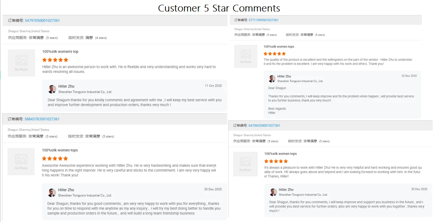Screen dimensions: 436x222
Task: Open order number 54797050001027361 link
Action: click(42, 21)
